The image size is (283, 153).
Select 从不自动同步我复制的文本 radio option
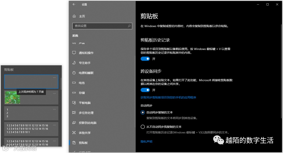point(143,127)
